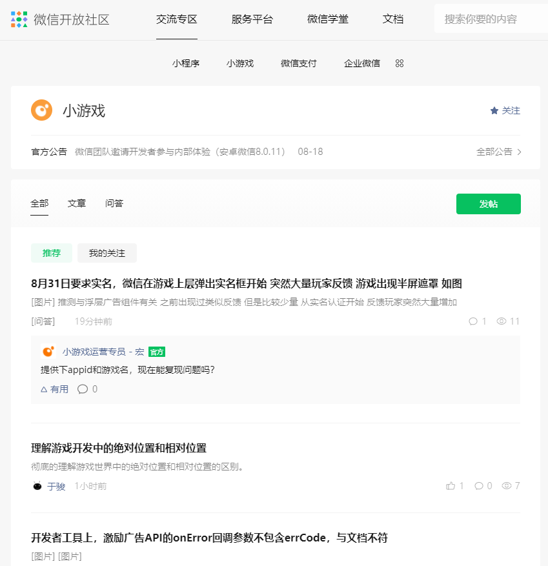Viewport: 548px width, 566px height.
Task: Click avatar of 小游戏运营专员 - 宏
Action: coord(48,351)
